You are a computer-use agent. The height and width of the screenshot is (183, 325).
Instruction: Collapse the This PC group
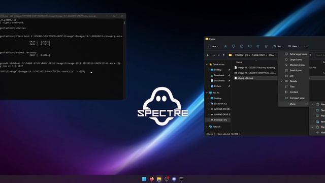tap(207, 93)
